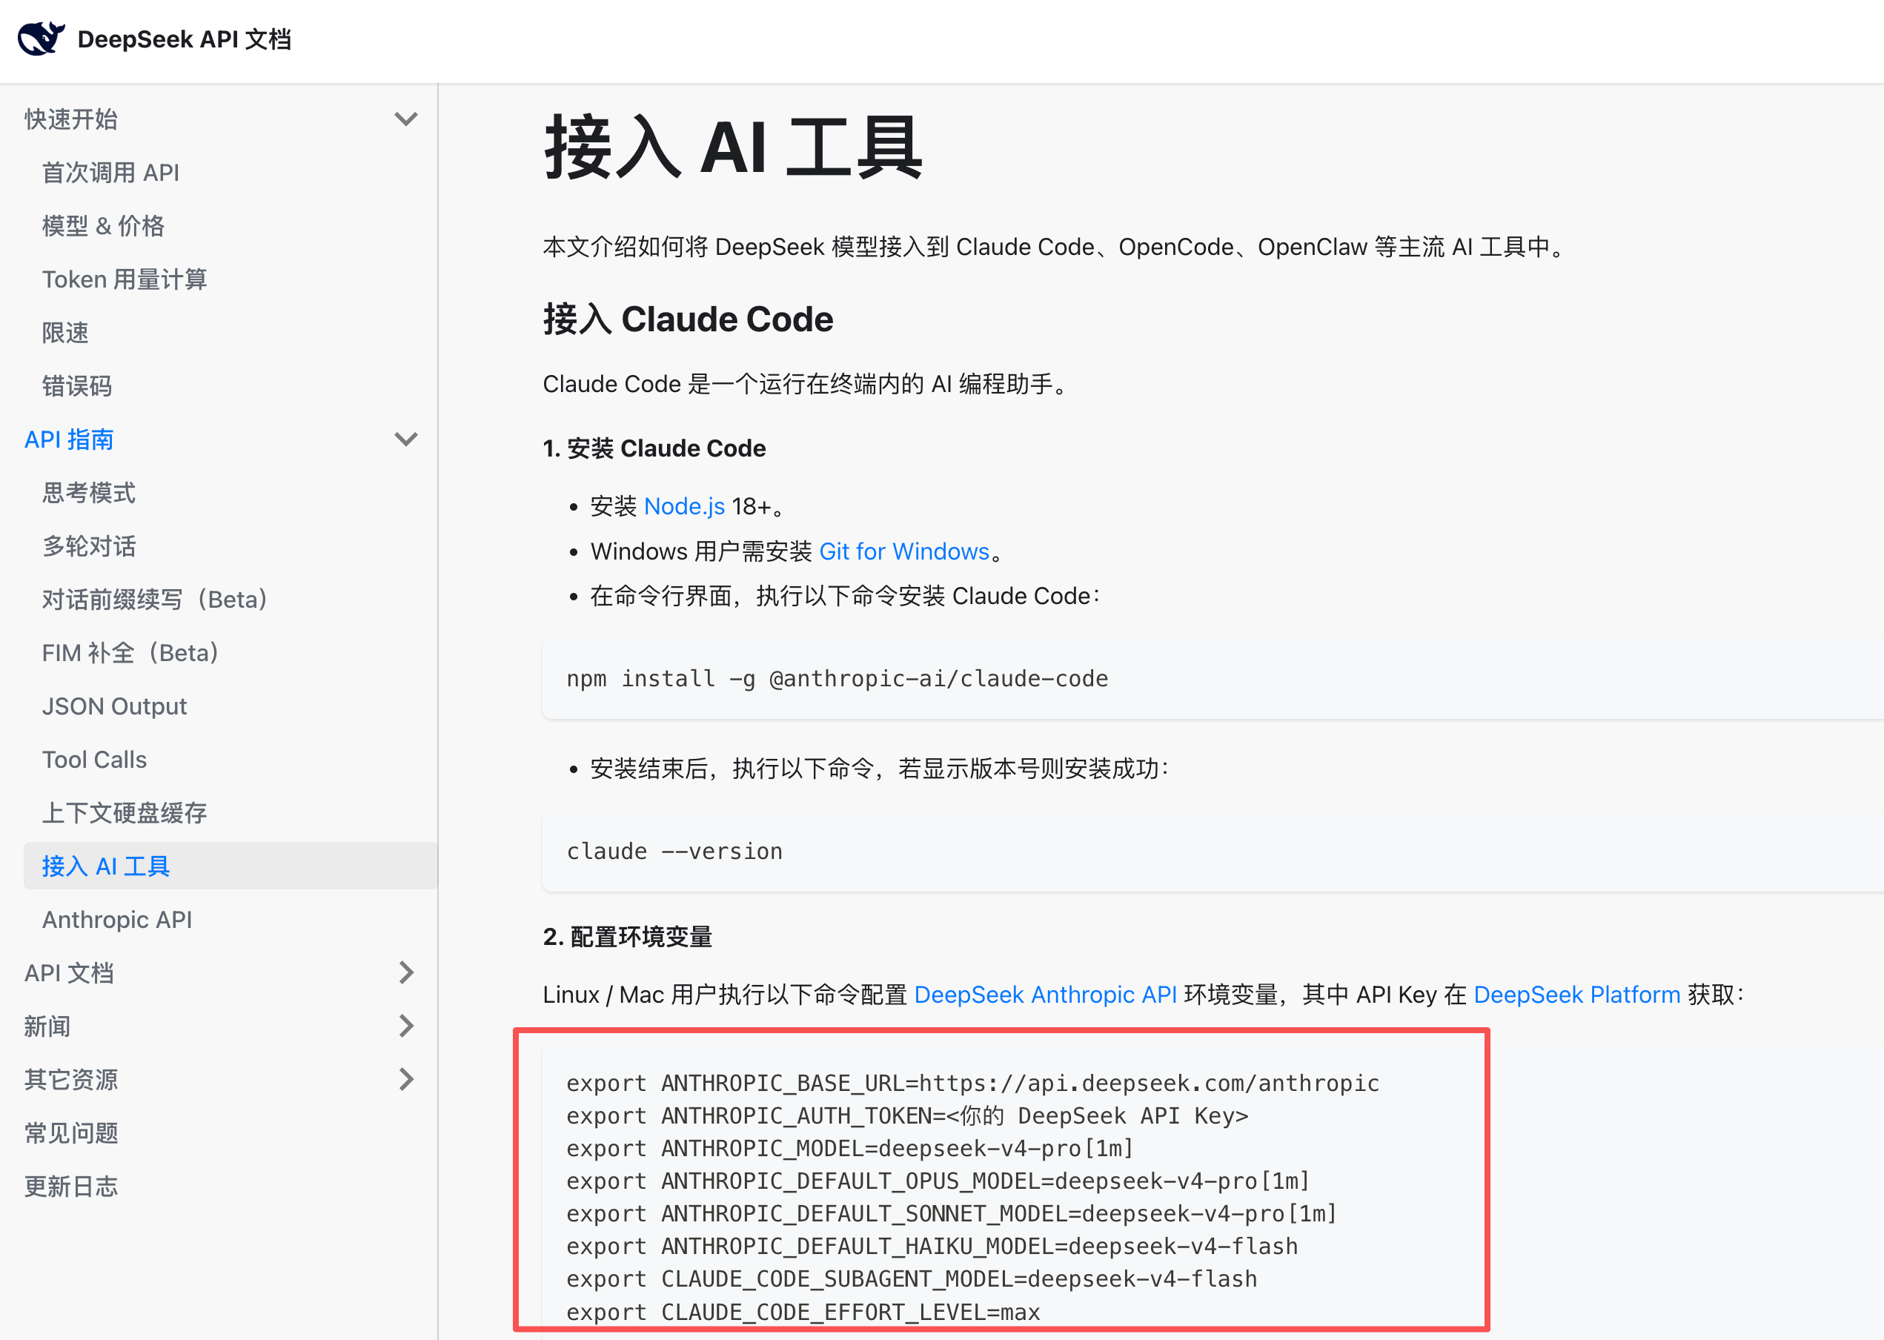Open the 常见问题 page
Image resolution: width=1884 pixels, height=1340 pixels.
tap(71, 1133)
